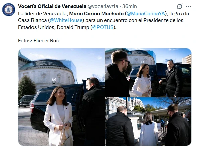Enlarge the large left photo of Machado
The height and width of the screenshot is (149, 197).
[61, 97]
